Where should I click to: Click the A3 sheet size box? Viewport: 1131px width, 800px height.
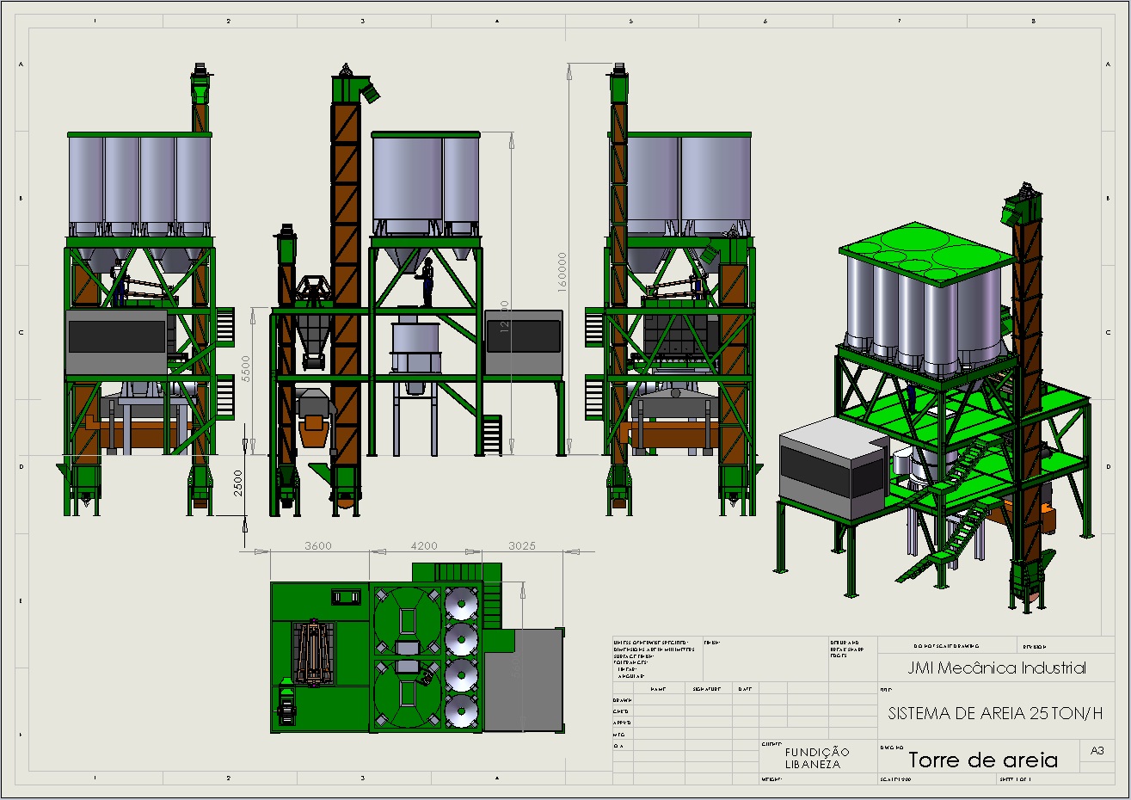[1097, 751]
